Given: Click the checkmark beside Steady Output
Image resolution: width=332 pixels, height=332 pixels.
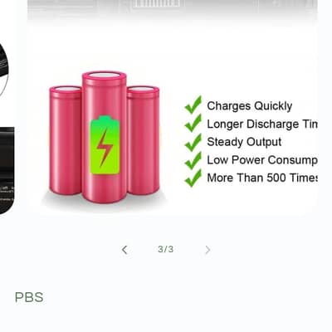Looking at the screenshot, I should [193, 142].
